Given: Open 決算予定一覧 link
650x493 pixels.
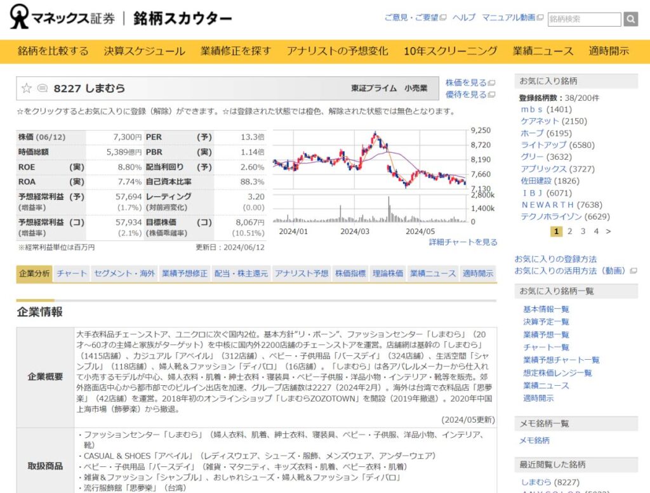Looking at the screenshot, I should point(546,322).
